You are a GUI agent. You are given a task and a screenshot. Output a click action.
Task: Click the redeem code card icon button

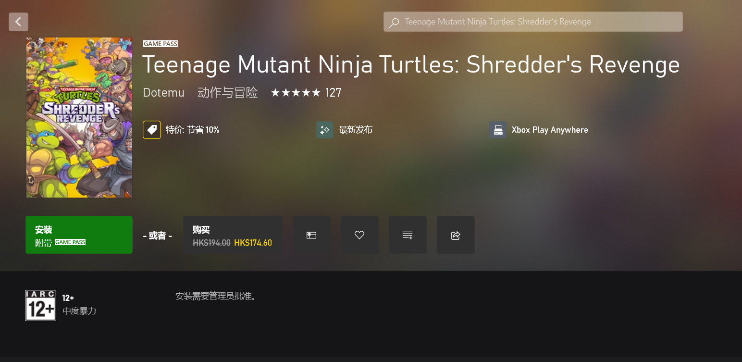click(x=311, y=235)
